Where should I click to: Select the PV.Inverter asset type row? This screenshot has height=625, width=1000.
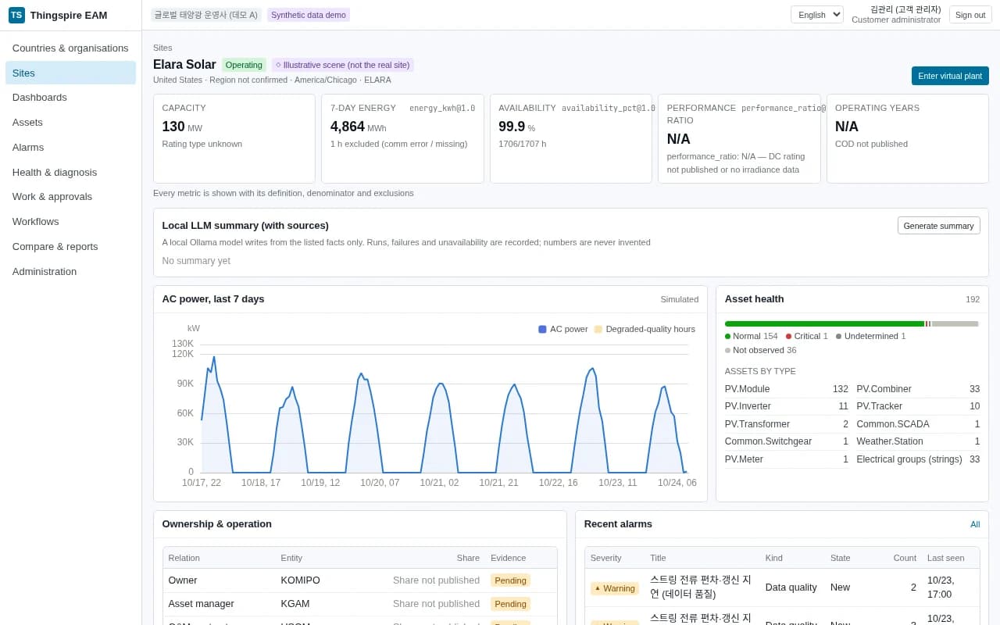786,406
